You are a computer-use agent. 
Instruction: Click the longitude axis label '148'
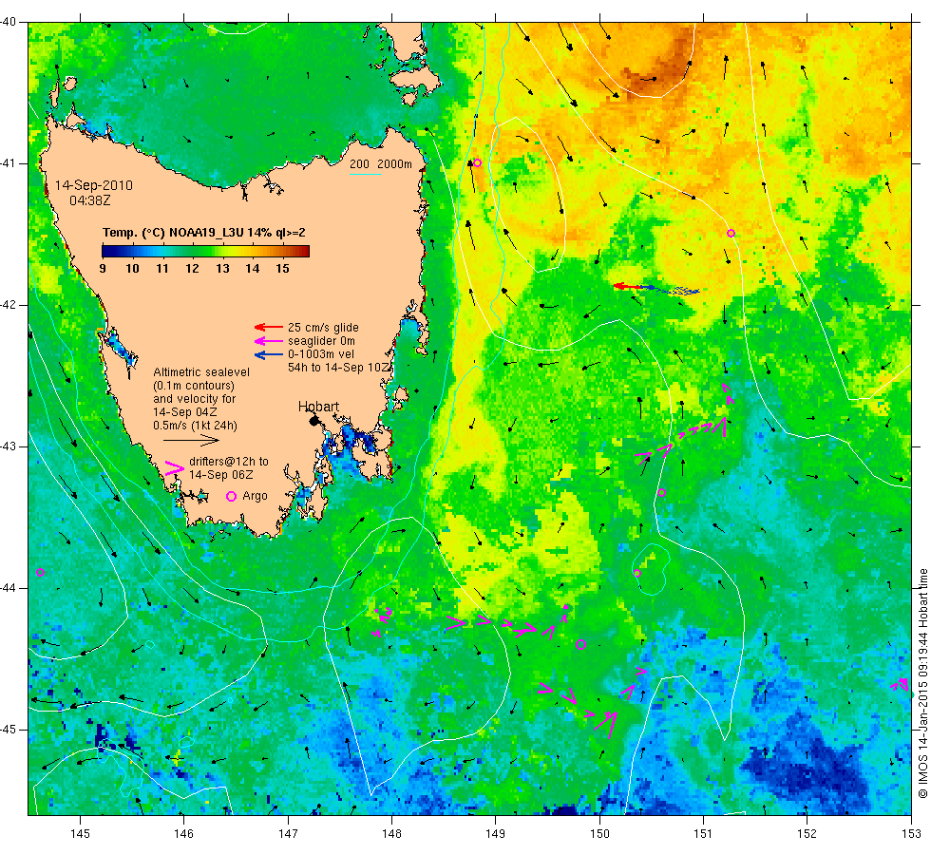click(x=391, y=834)
